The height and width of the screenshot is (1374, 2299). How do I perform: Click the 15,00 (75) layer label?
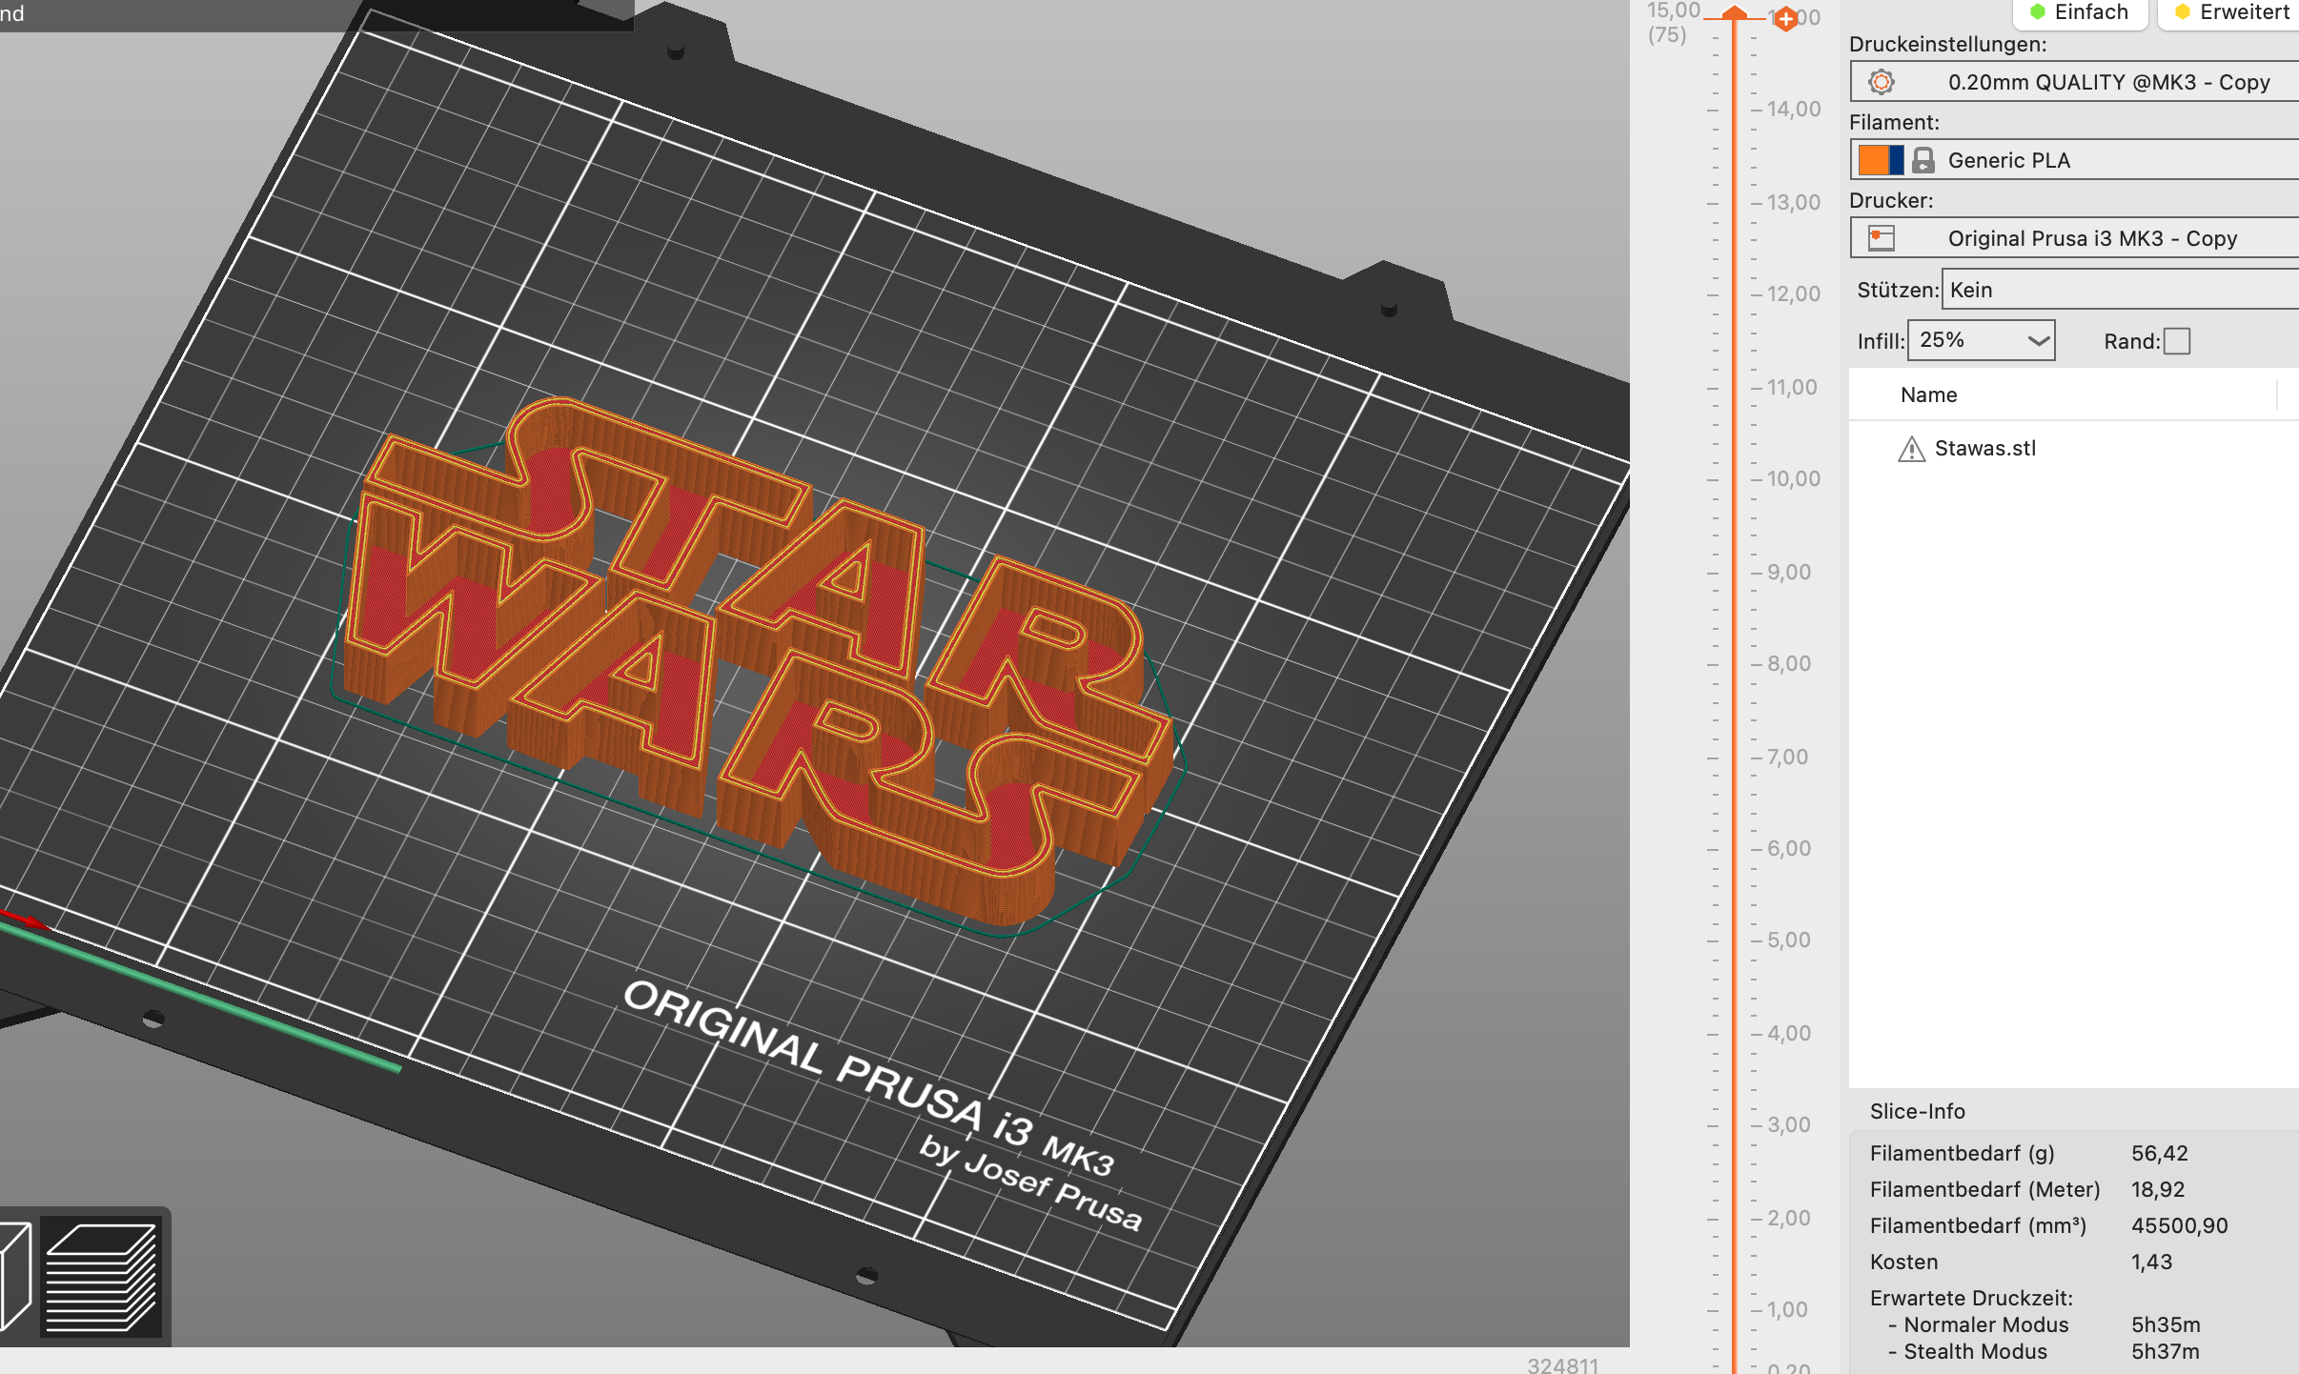pos(1673,23)
